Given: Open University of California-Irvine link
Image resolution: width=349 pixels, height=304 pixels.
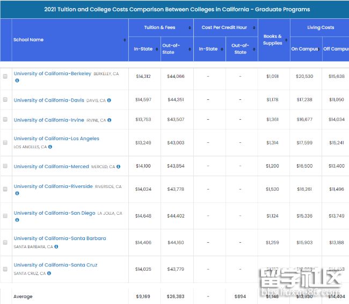Looking at the screenshot, I should tap(49, 120).
